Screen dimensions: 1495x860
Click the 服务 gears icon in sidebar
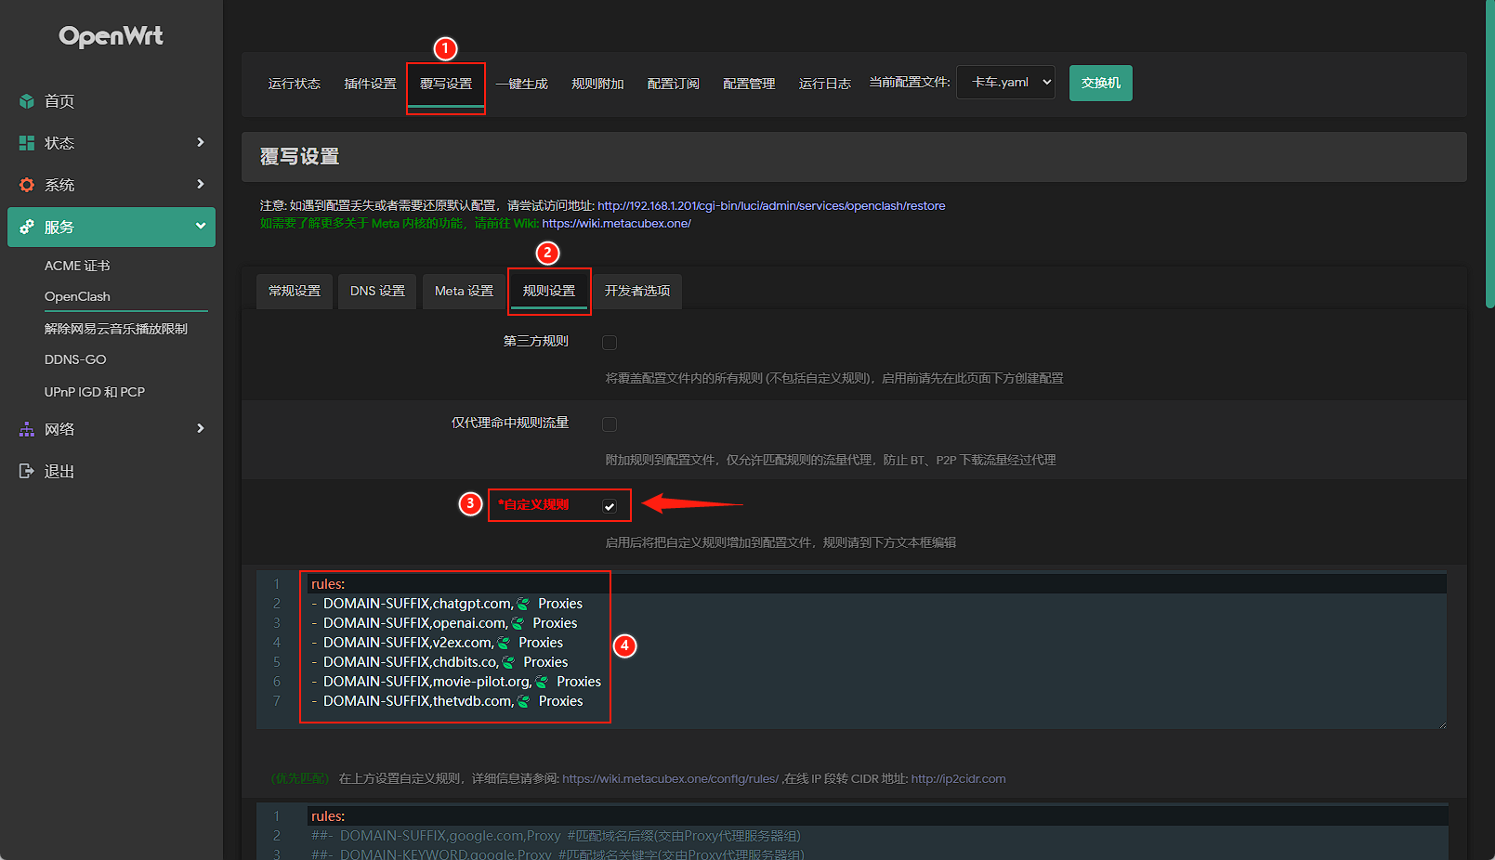27,227
